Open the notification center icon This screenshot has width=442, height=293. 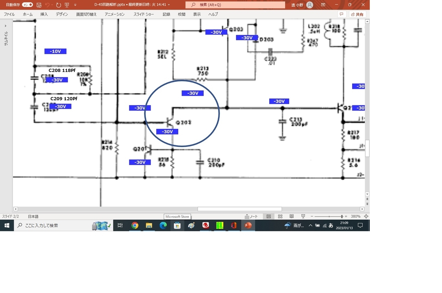[x=361, y=225]
